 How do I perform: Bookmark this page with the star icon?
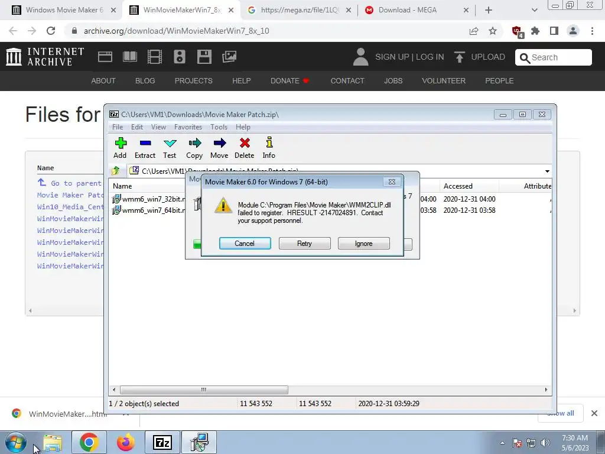(493, 31)
